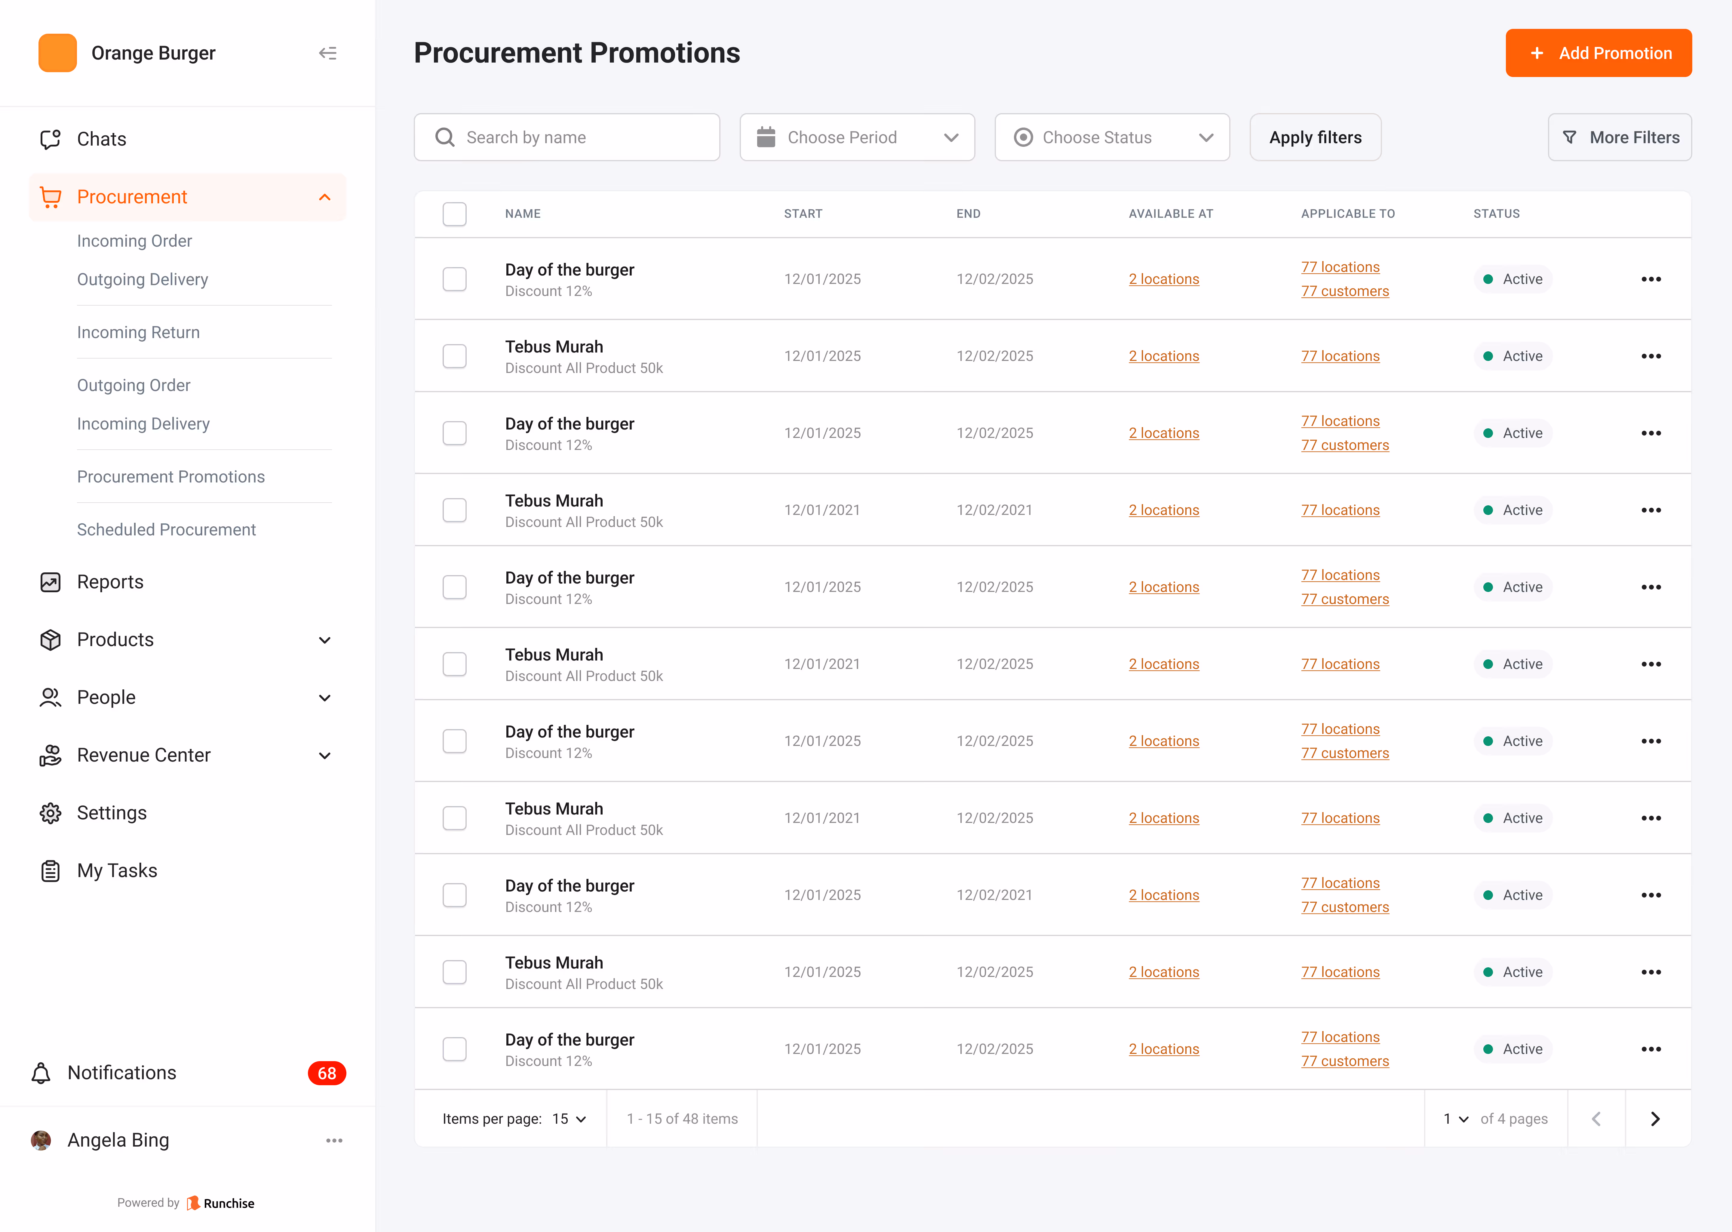The image size is (1732, 1232).
Task: Check the Day of the burger row ending 12/02/2021
Action: 454,895
